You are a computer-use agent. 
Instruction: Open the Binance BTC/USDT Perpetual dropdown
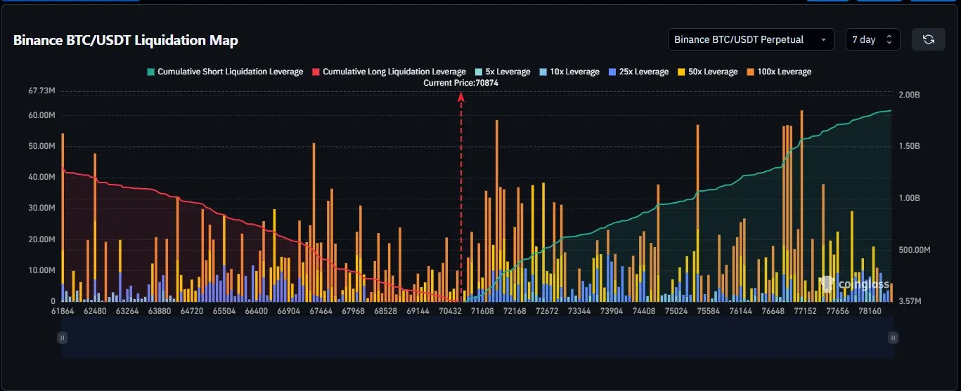tap(750, 39)
